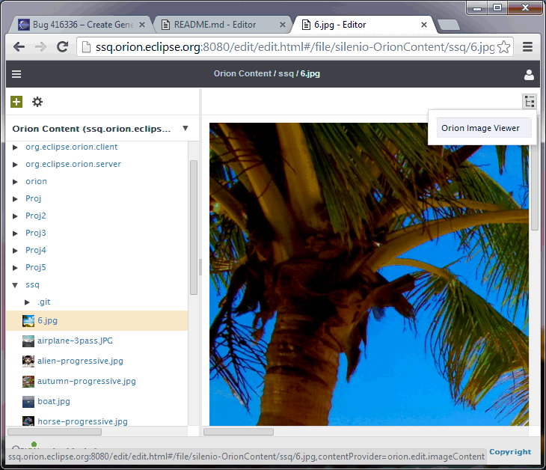Click navigator horizontal scrollbar thumb
The image size is (546, 470).
point(55,432)
